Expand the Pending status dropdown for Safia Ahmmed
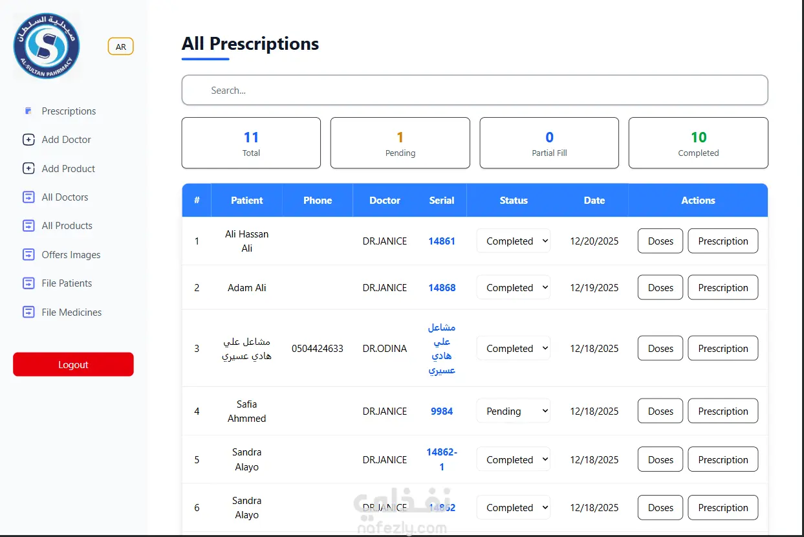Image resolution: width=804 pixels, height=537 pixels. (514, 411)
